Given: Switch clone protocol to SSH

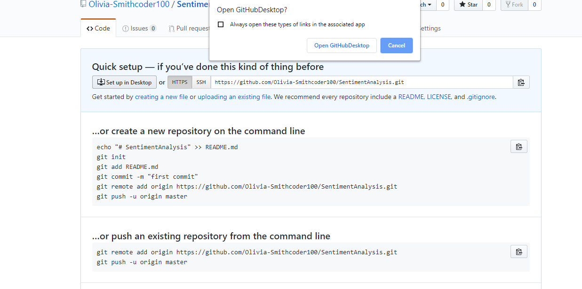Looking at the screenshot, I should pos(201,82).
